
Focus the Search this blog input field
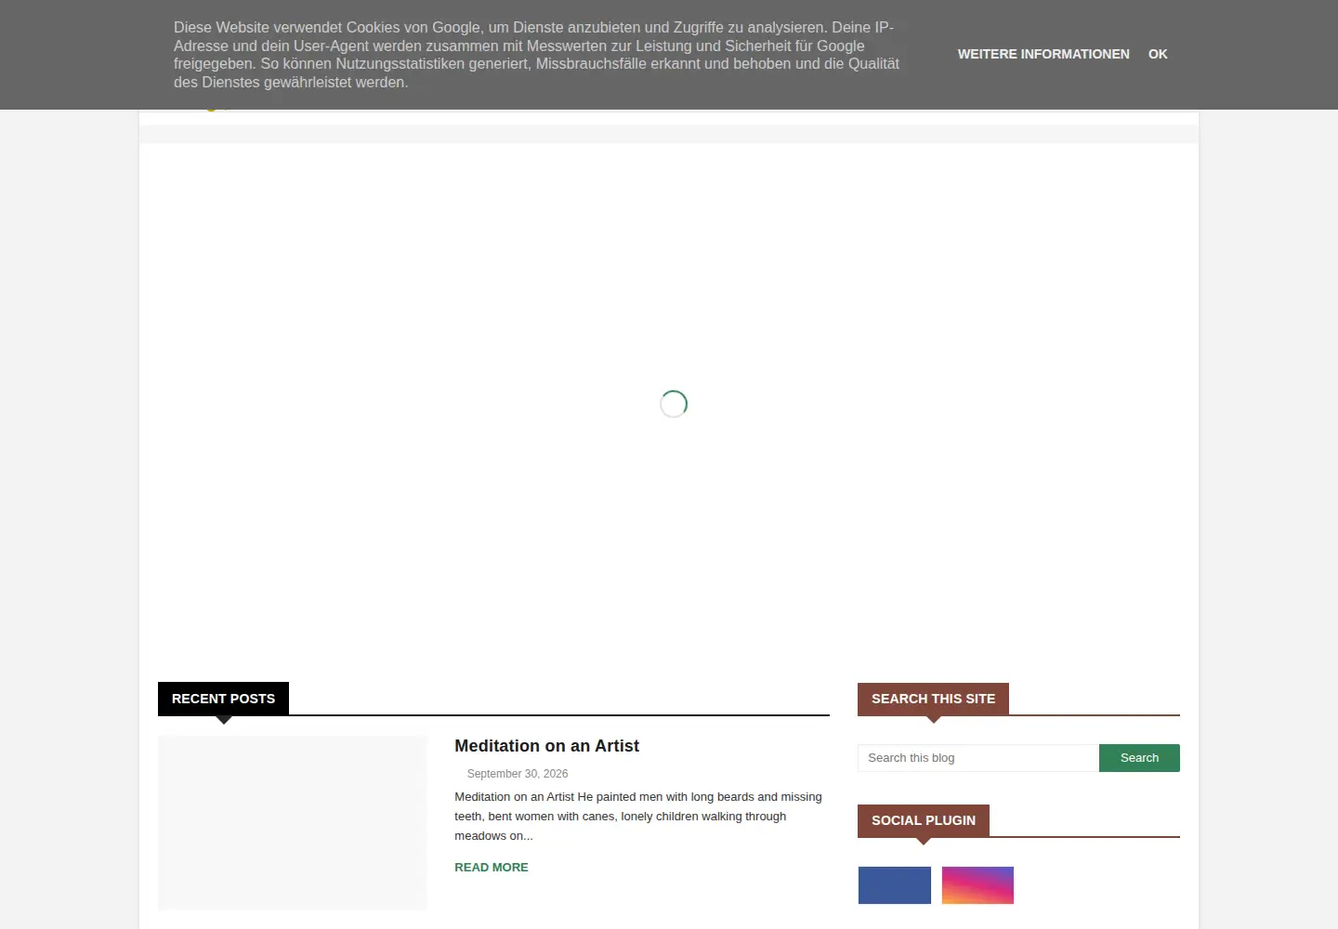click(x=978, y=758)
